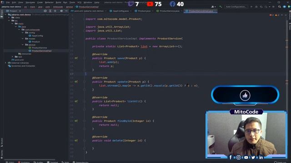The image size is (291, 163).
Task: Toggle fold of the update method
Action: [84, 81]
